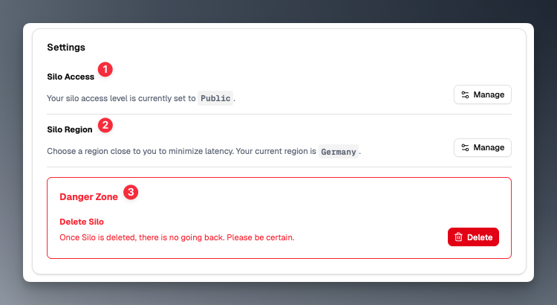The height and width of the screenshot is (305, 557).
Task: Open Manage for Silo Access
Action: tap(483, 94)
